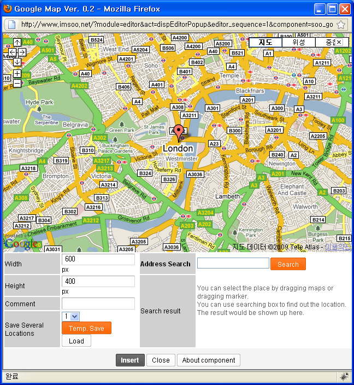The image size is (354, 385).
Task: Click the Load button
Action: (x=76, y=341)
